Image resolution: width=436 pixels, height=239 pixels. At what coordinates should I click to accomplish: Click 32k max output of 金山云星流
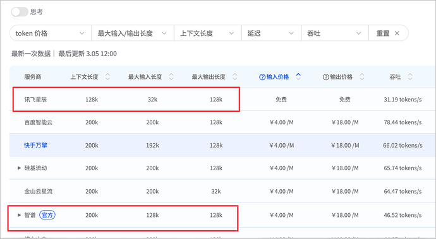[x=216, y=192]
